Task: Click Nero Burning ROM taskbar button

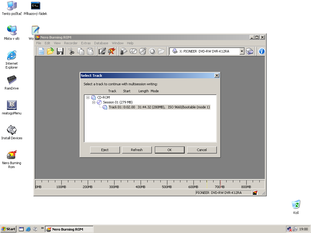Action: [x=69, y=229]
